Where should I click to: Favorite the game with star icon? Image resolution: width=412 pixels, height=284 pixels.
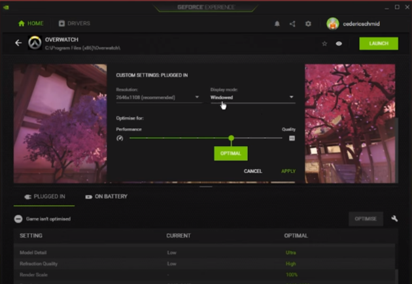pyautogui.click(x=324, y=44)
